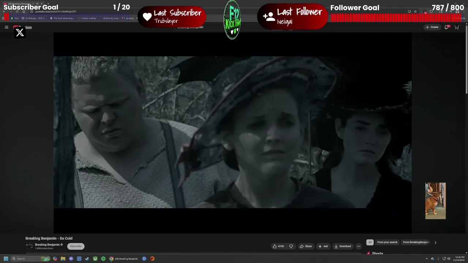The height and width of the screenshot is (263, 468).
Task: Open the stream overlay bookmark
Action: [87, 18]
